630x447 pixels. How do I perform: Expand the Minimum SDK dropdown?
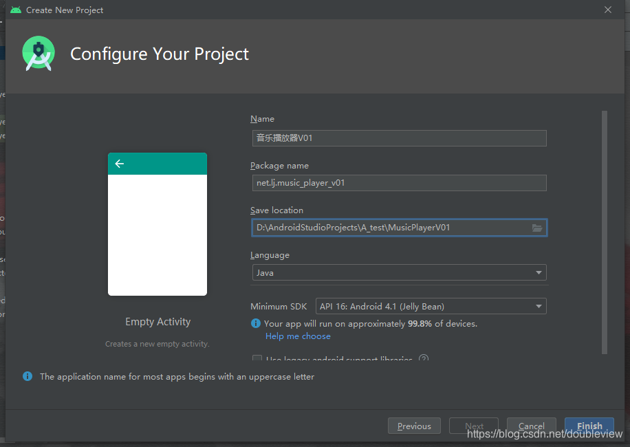point(431,307)
